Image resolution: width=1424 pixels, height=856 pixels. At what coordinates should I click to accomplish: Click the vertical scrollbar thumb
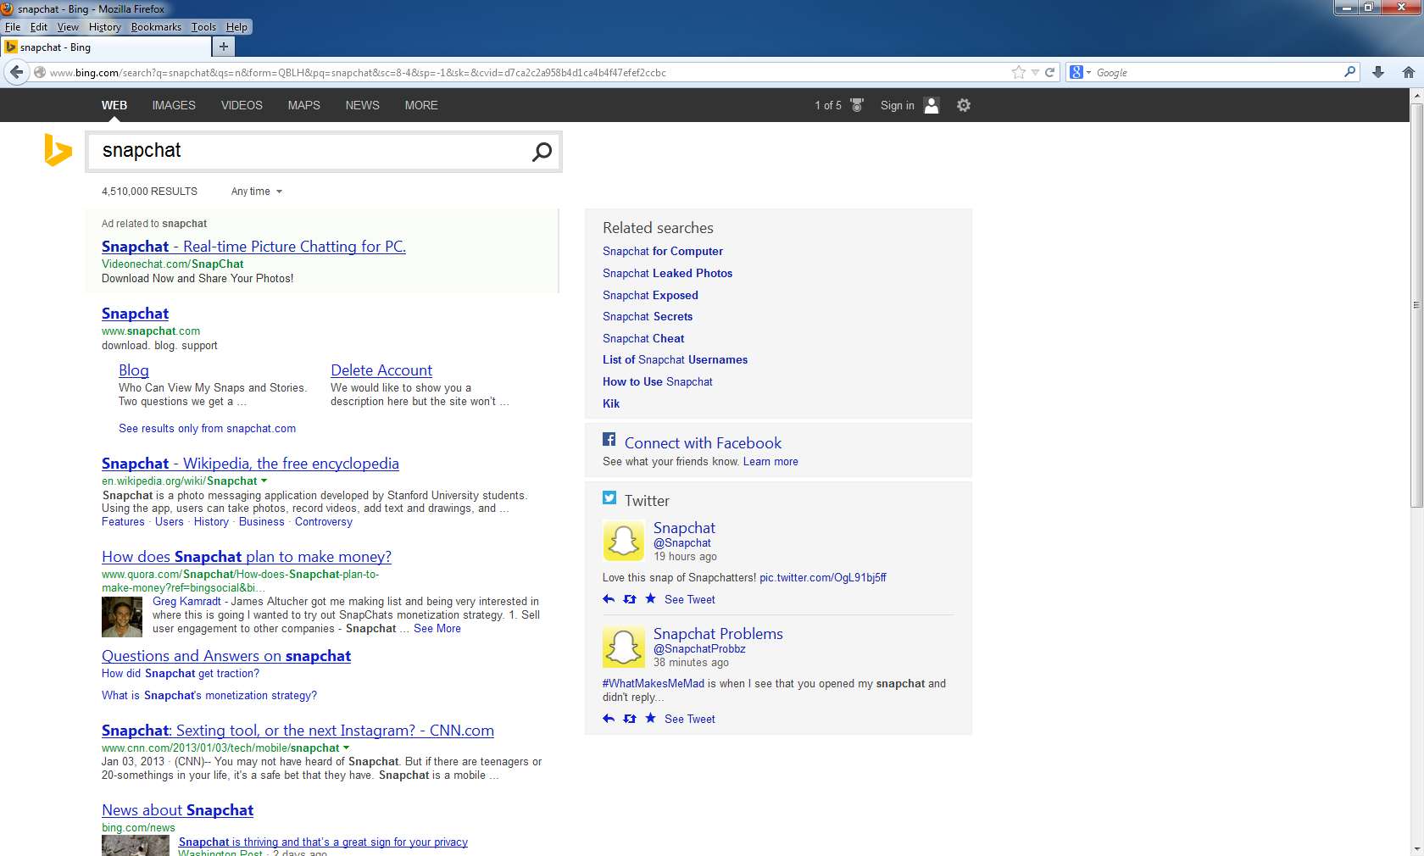pos(1416,304)
